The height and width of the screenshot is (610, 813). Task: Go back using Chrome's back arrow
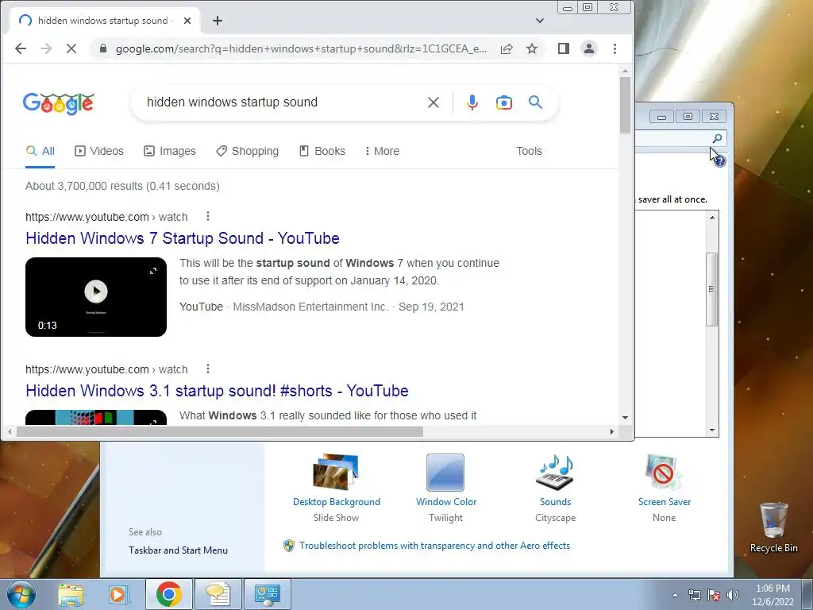click(x=21, y=48)
